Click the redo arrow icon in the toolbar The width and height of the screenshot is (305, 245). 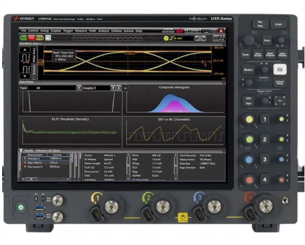(x=204, y=38)
